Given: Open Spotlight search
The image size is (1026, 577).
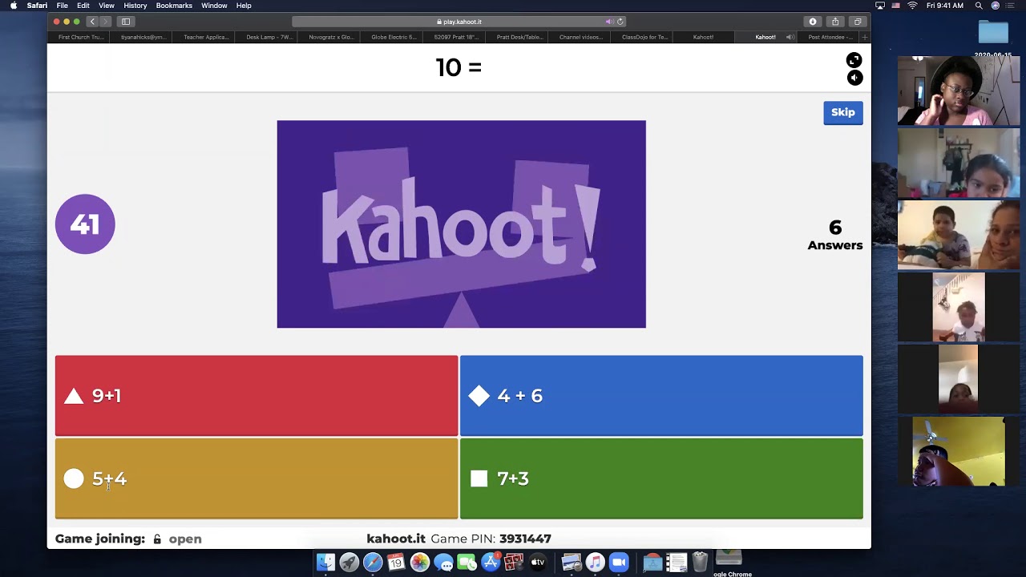Looking at the screenshot, I should [x=979, y=6].
